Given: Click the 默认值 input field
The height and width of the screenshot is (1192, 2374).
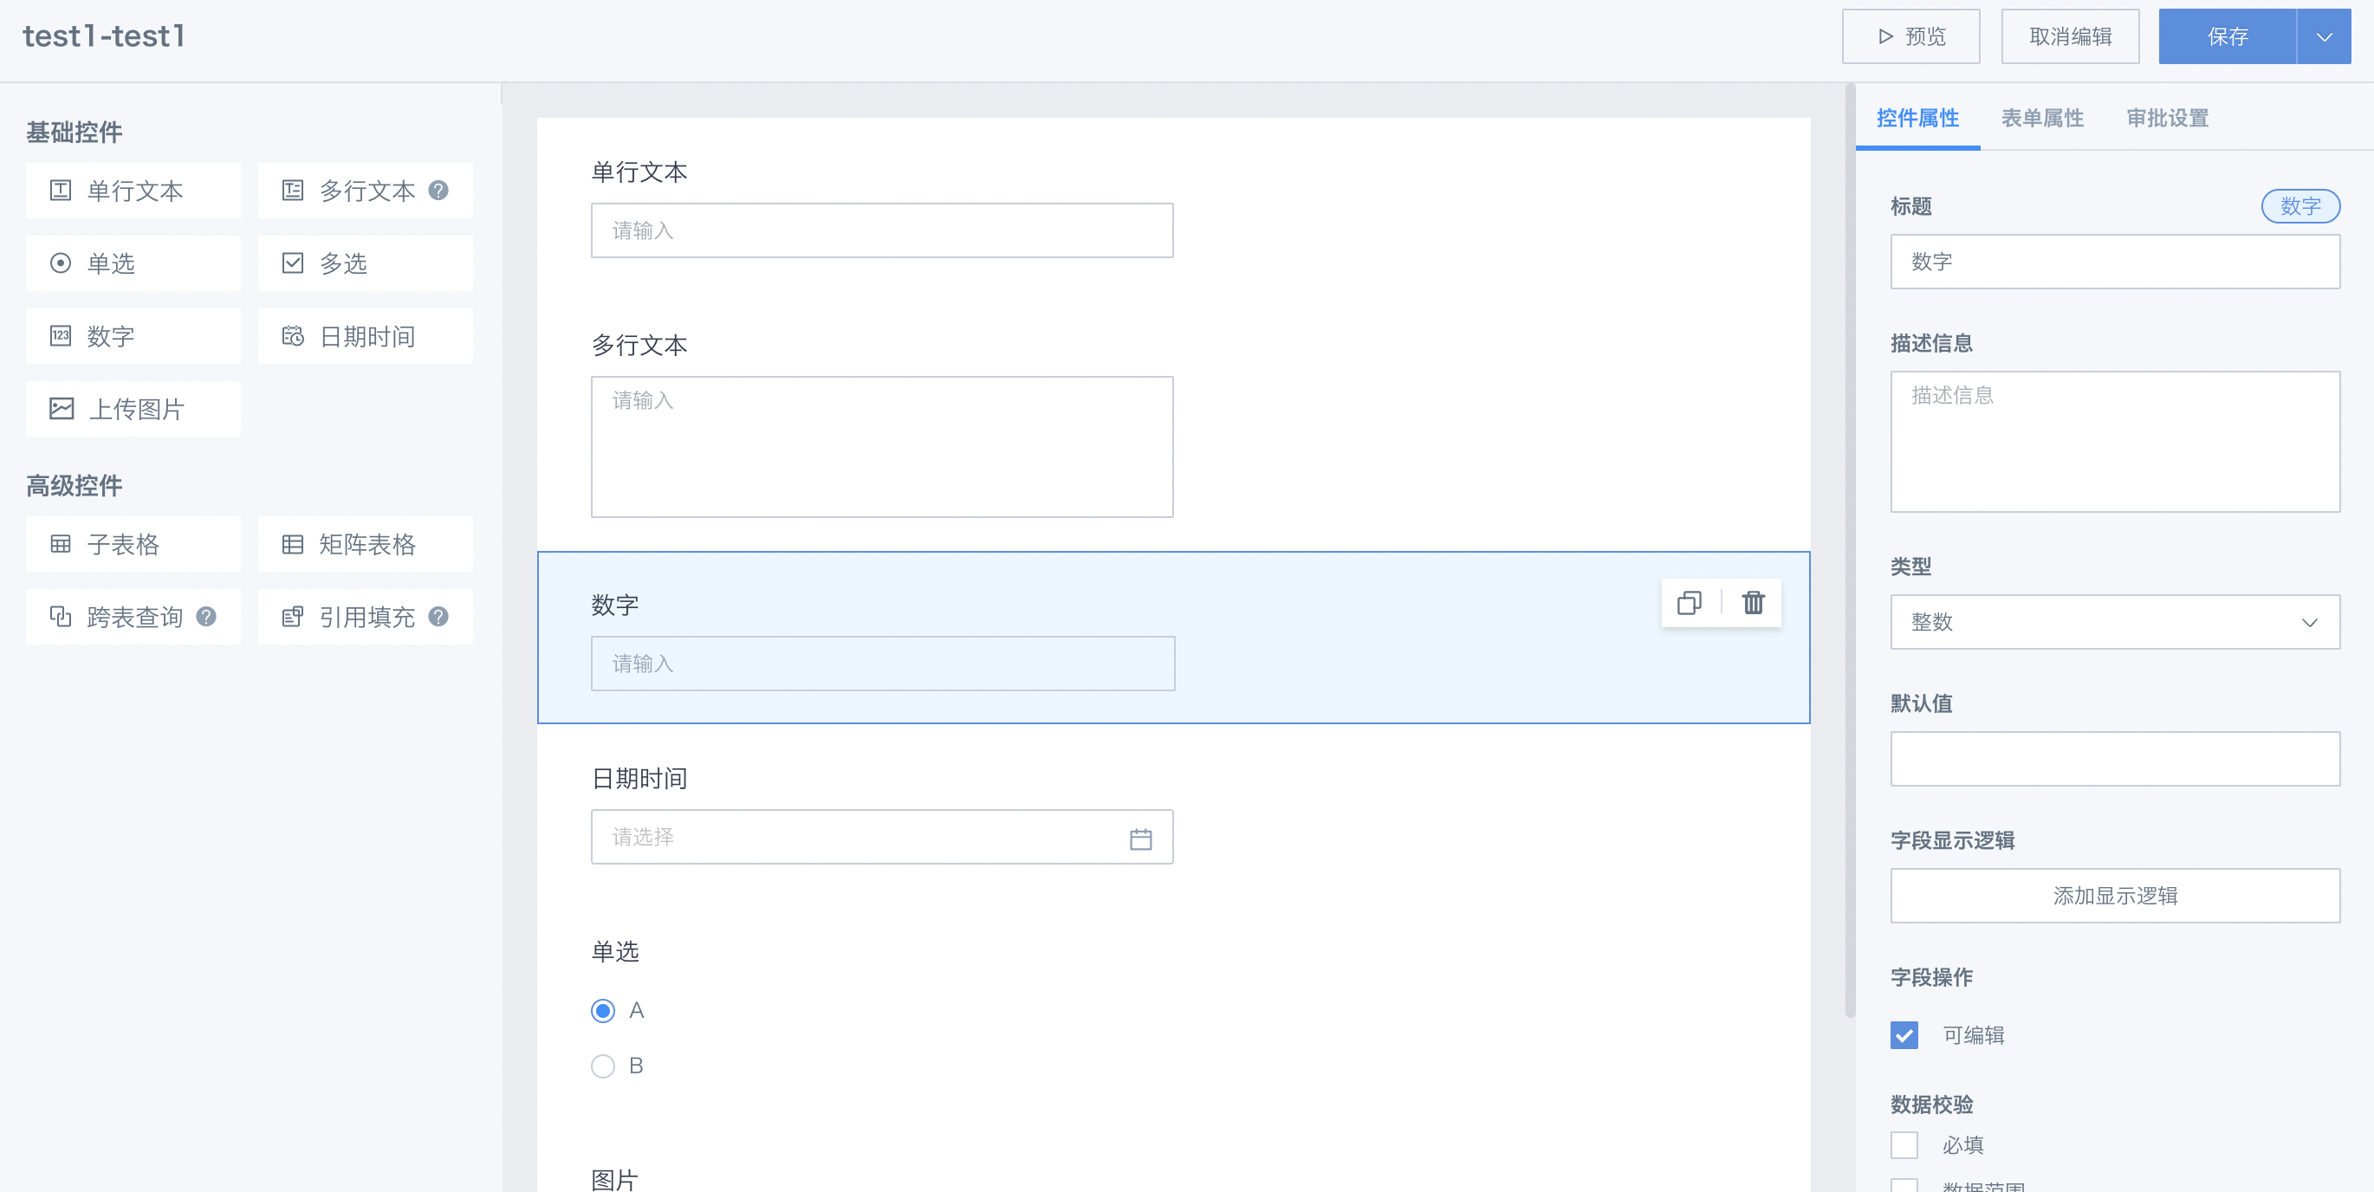Looking at the screenshot, I should (x=2115, y=759).
